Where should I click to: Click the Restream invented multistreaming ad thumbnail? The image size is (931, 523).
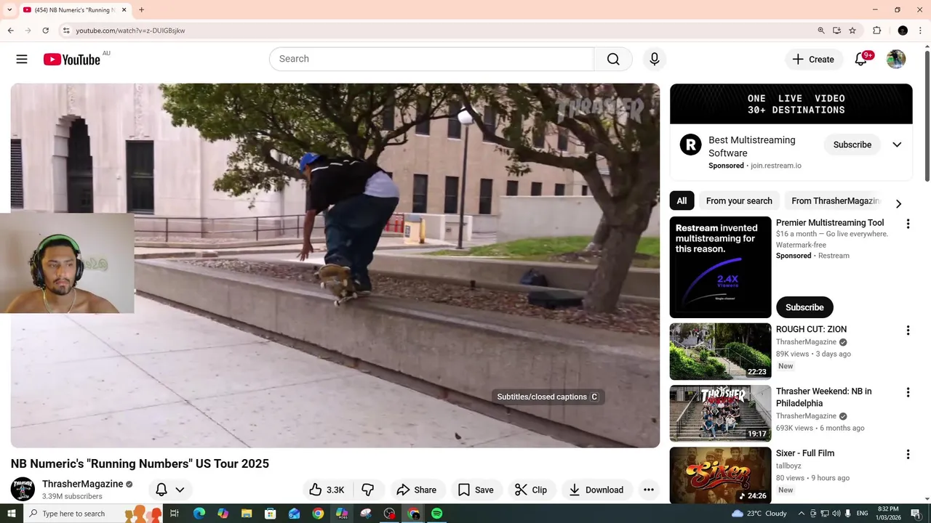[720, 267]
